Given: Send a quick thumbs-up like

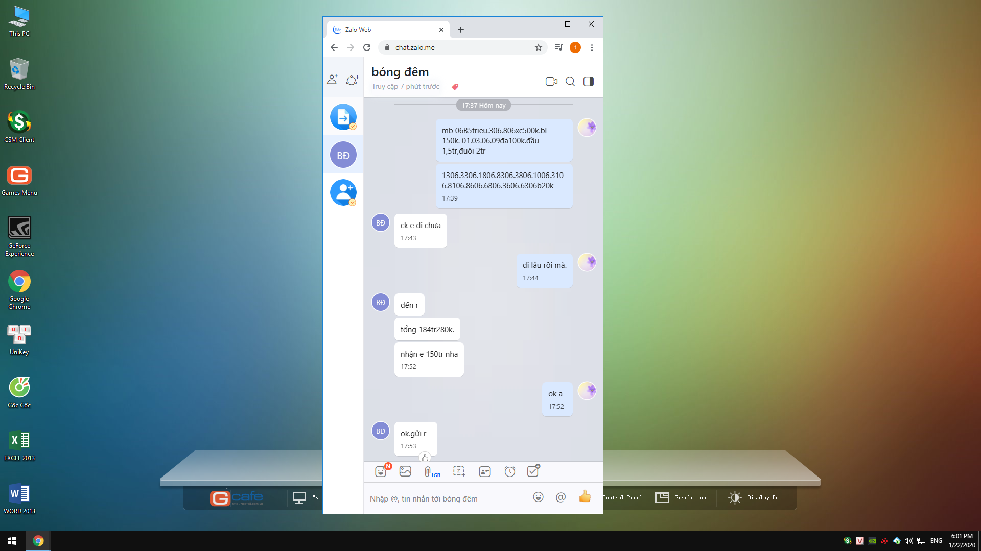Looking at the screenshot, I should point(585,496).
